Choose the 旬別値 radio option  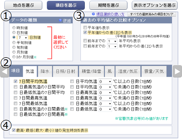click(x=14, y=47)
